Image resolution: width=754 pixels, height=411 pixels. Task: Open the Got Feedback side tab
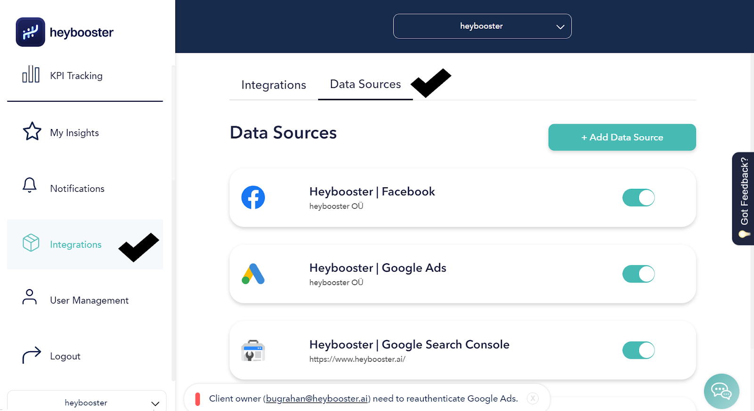point(744,198)
